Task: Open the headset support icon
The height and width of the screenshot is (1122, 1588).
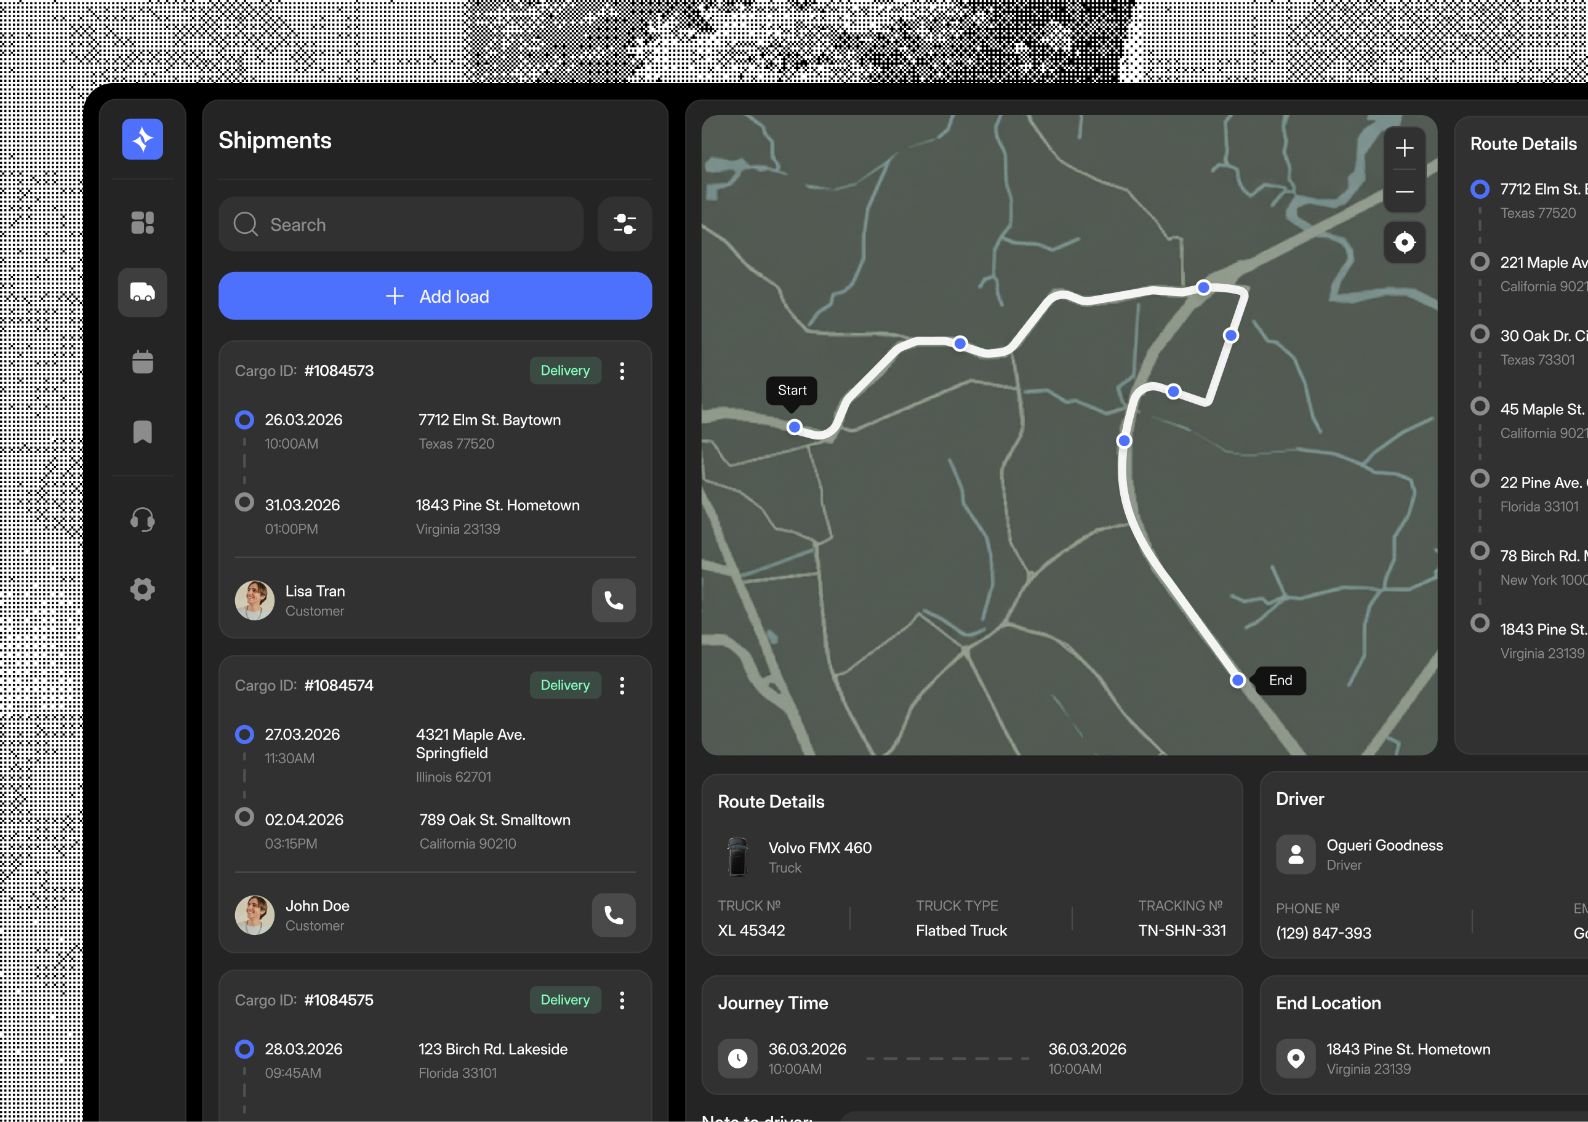Action: pyautogui.click(x=142, y=519)
